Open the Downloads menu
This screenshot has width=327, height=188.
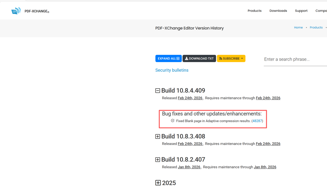tap(278, 11)
